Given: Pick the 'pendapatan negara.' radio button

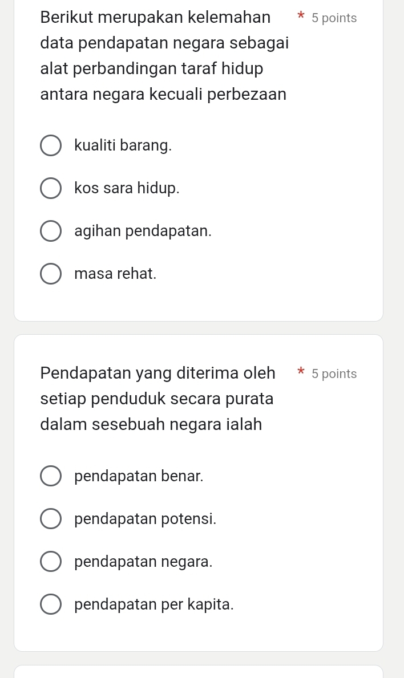Looking at the screenshot, I should [x=51, y=562].
